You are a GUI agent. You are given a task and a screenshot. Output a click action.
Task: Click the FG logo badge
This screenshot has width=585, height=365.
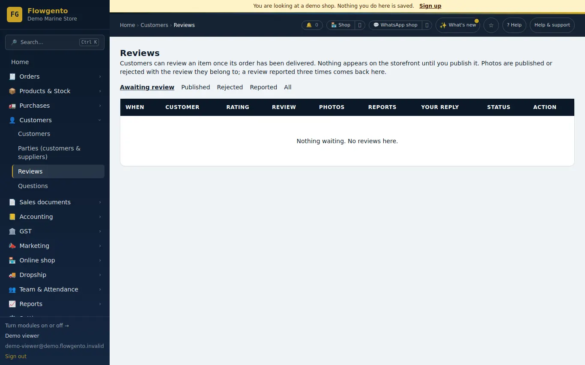(x=15, y=15)
